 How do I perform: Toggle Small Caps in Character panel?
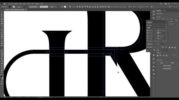tap(151, 41)
